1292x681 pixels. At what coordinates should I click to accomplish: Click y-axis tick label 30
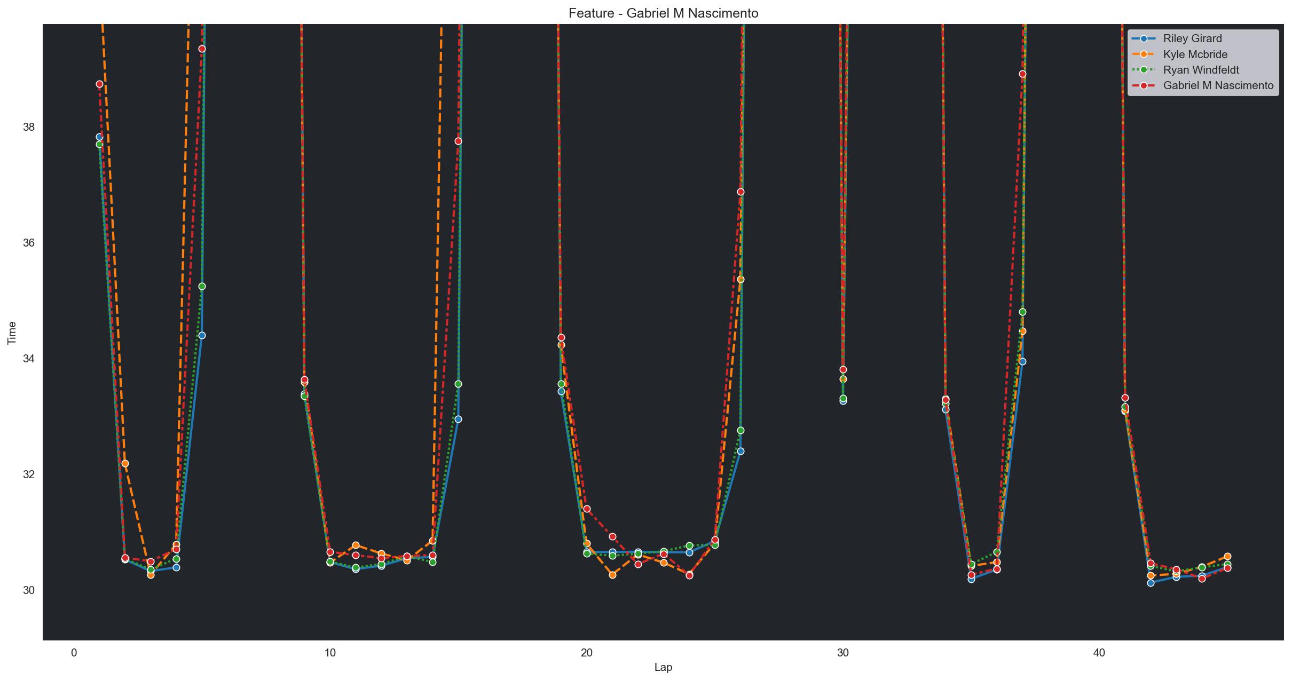click(x=28, y=590)
